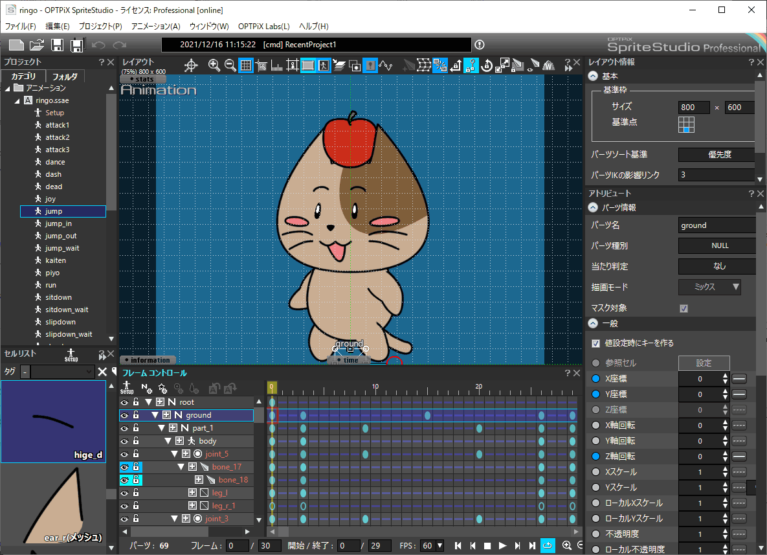Screen dimensions: 767x555
Task: Collapse the 基本 section
Action: tap(593, 76)
